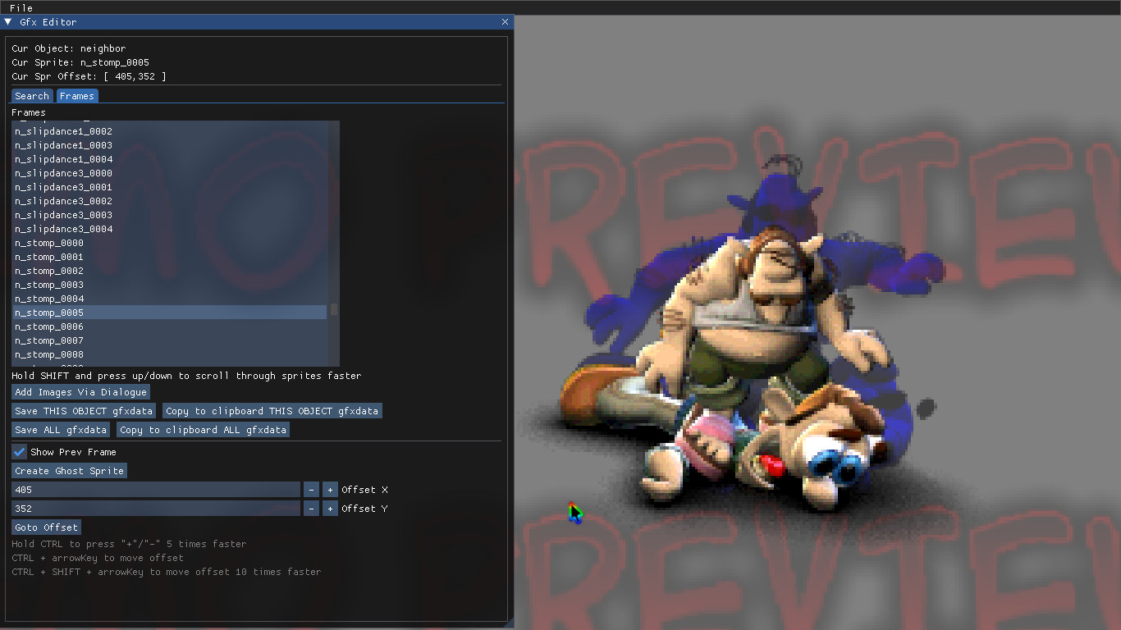
Task: Decrease Offset Y with the minus stepper
Action: 311,508
